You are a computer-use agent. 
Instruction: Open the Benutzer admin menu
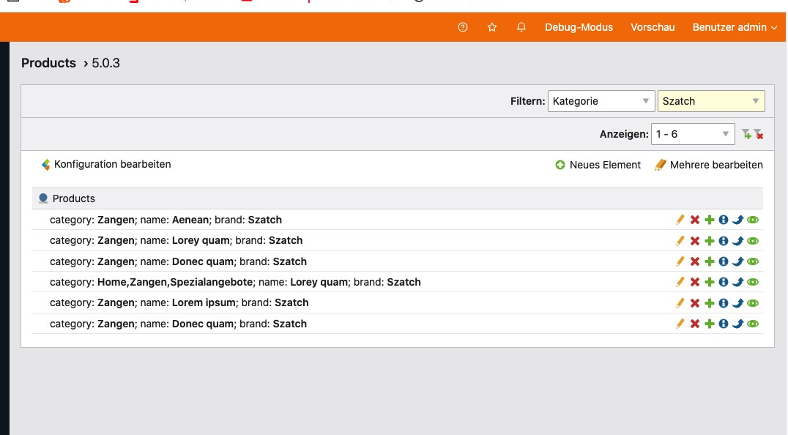point(735,27)
